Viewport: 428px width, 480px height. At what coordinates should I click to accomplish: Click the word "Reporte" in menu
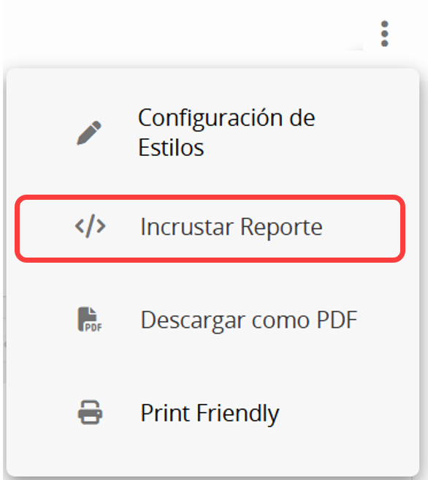281,227
